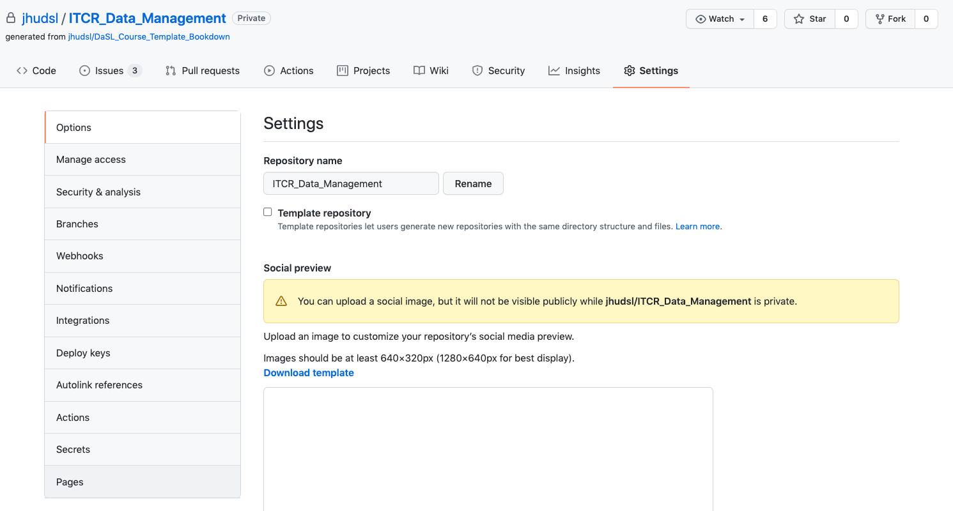Screen dimensions: 953x511
Task: Open Notifications settings in sidebar
Action: coord(143,289)
